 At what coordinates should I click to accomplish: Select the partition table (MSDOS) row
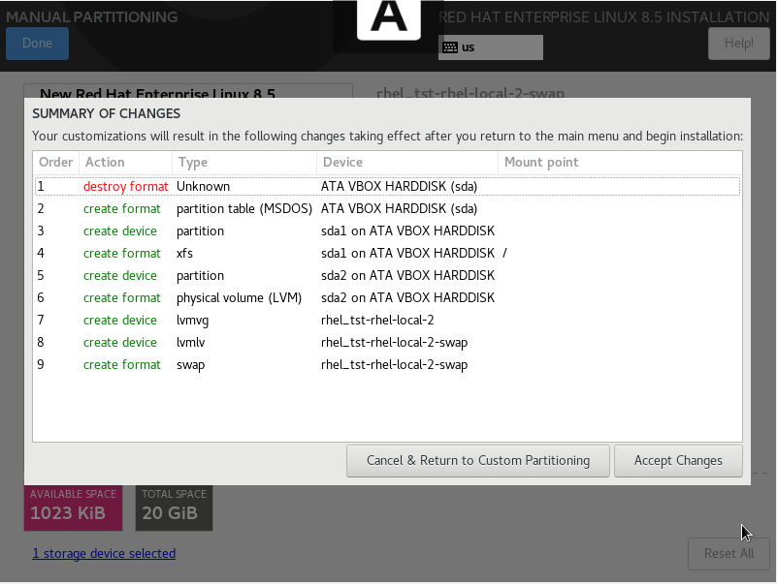pos(387,209)
